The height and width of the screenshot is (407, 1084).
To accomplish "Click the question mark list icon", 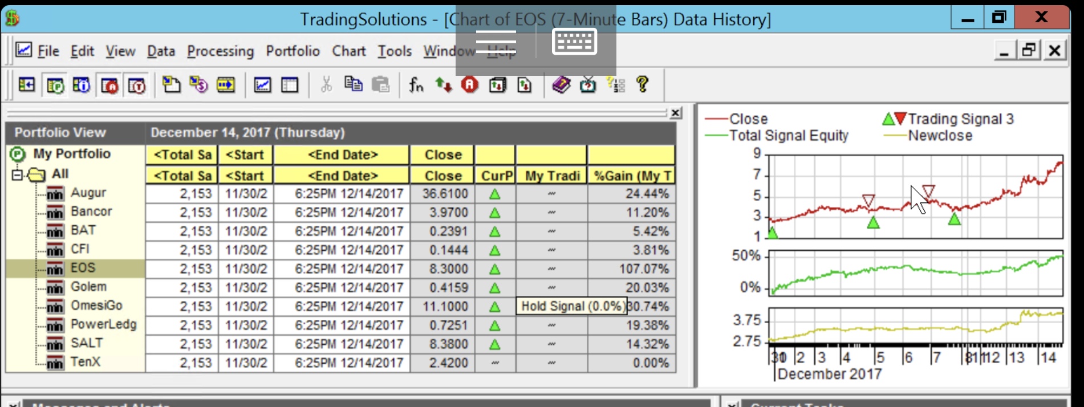I will coord(616,85).
